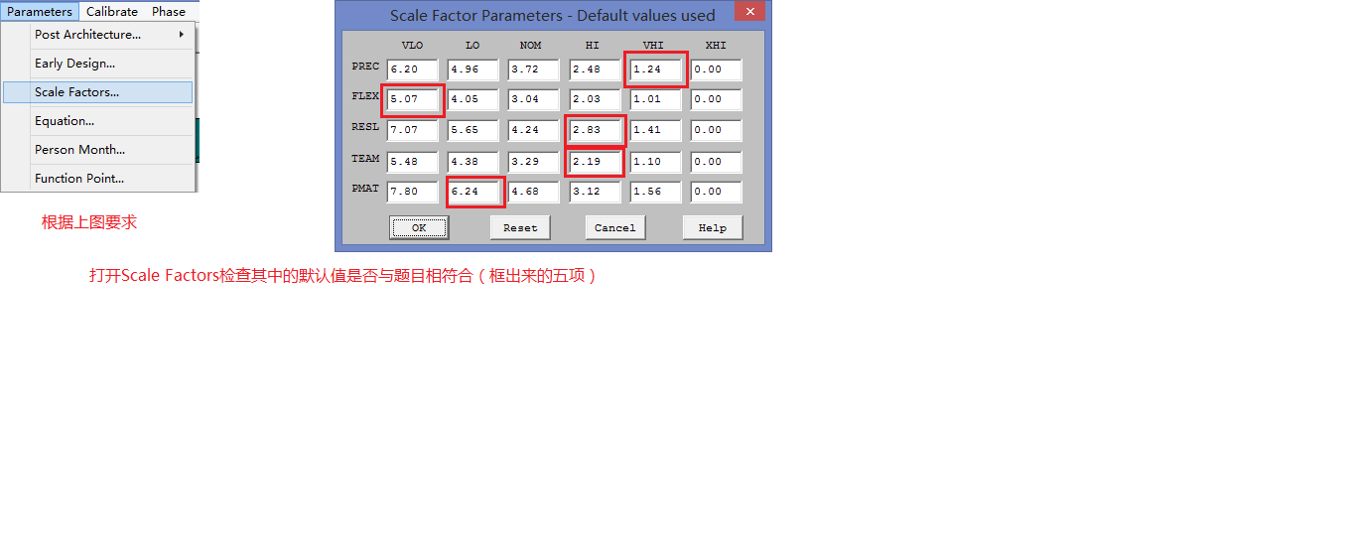
Task: Click PMAT VHI field 1.56
Action: point(655,192)
